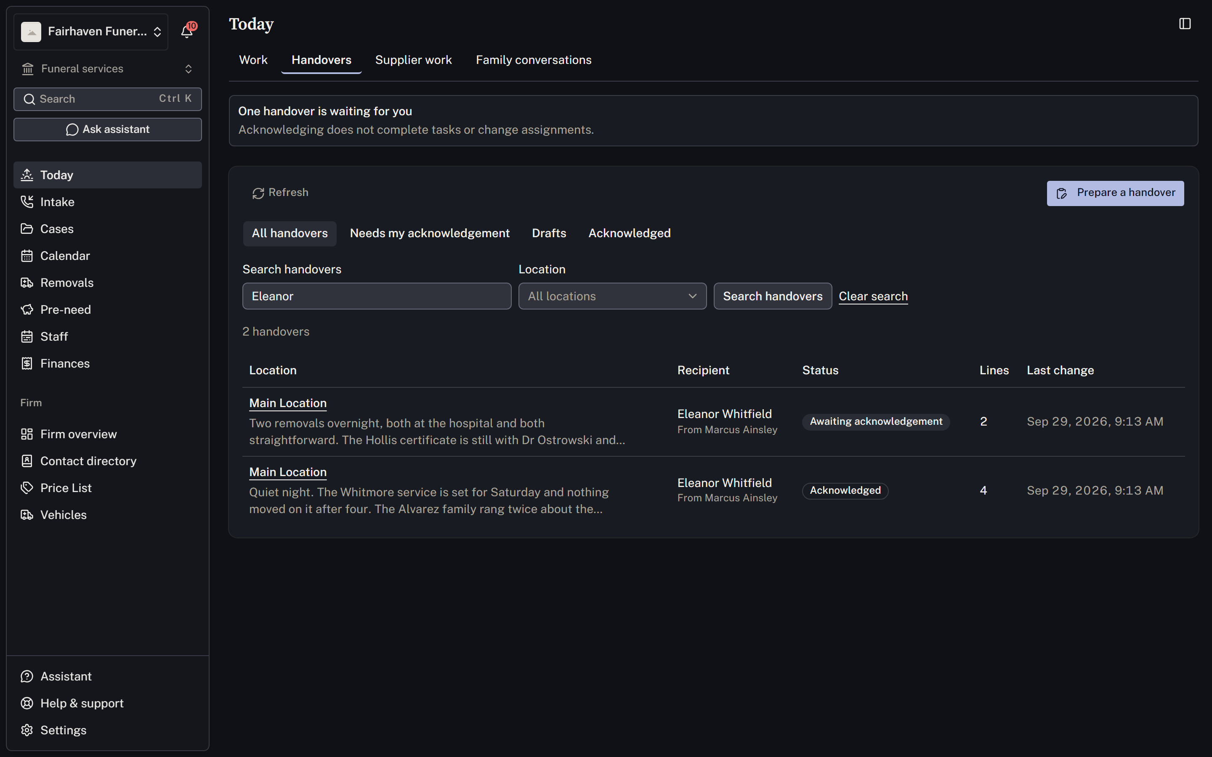Click the Finances receipt icon
The width and height of the screenshot is (1212, 757).
click(x=27, y=363)
